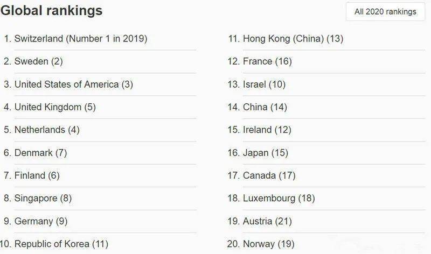431x254 pixels.
Task: Select Israel in the rankings list
Action: pos(264,84)
